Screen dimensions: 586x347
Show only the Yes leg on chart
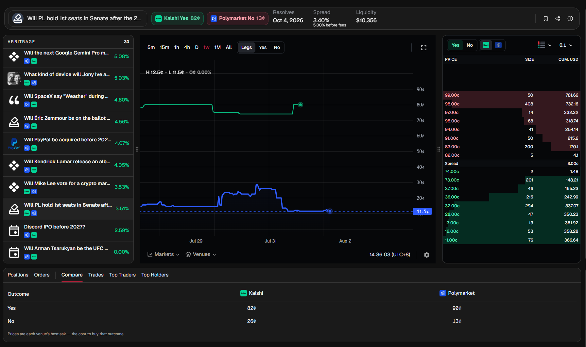tap(263, 47)
